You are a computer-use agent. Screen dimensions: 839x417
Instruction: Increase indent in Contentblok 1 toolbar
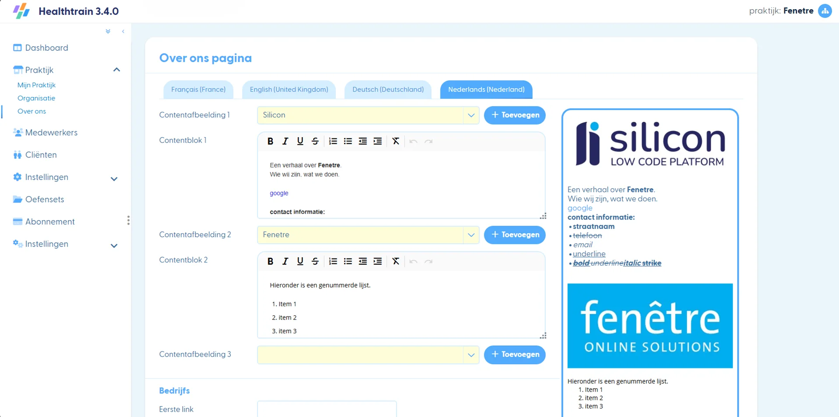tap(378, 141)
